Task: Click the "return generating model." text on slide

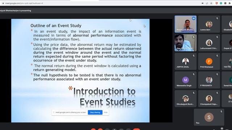Action: [x=55, y=70]
